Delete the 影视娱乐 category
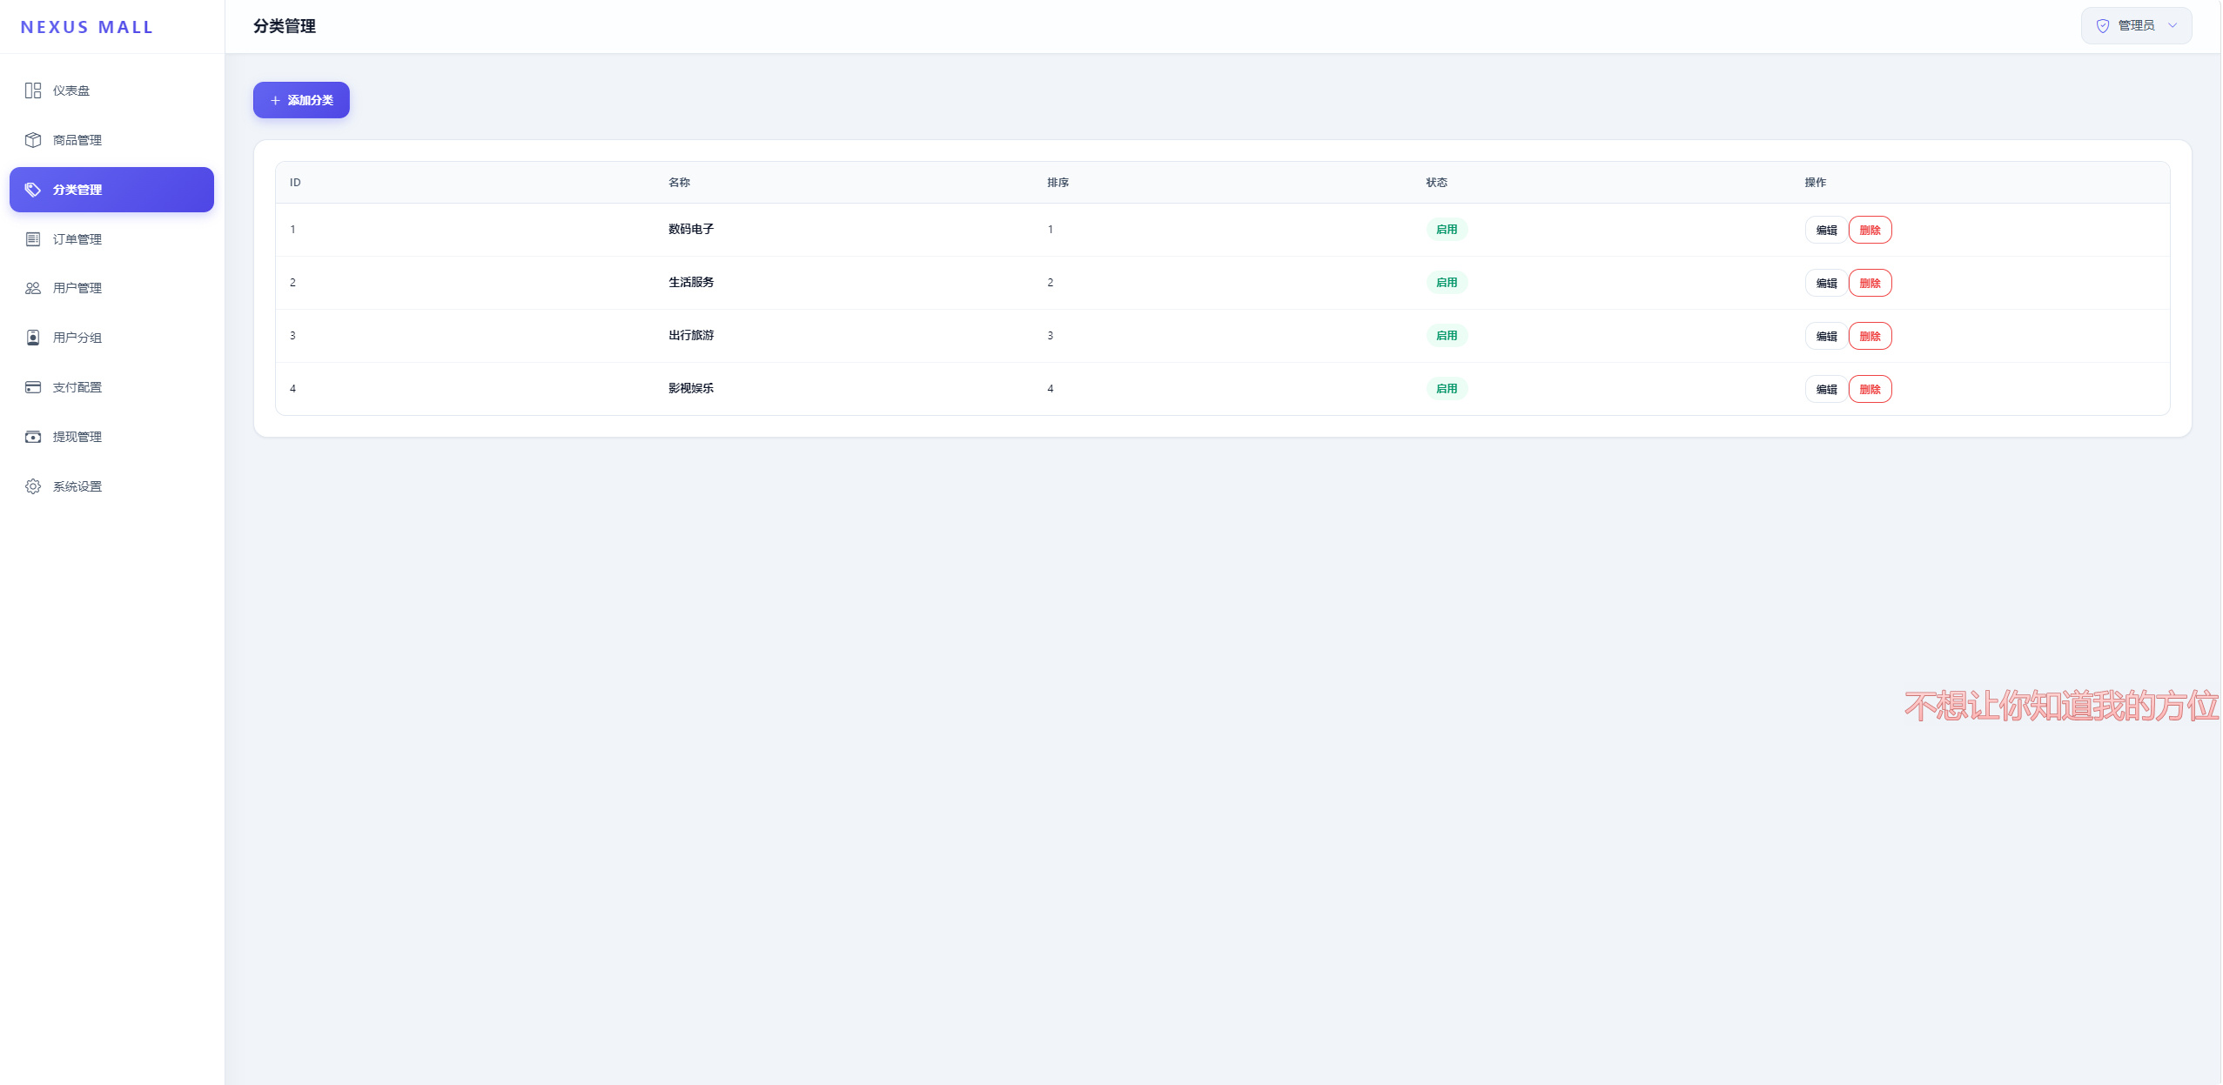The image size is (2223, 1085). point(1870,390)
